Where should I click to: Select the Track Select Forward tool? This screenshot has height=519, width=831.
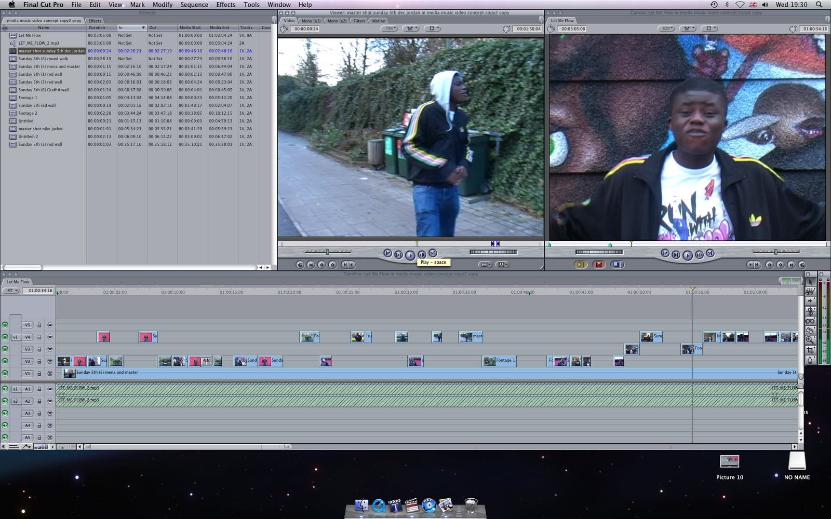click(810, 301)
